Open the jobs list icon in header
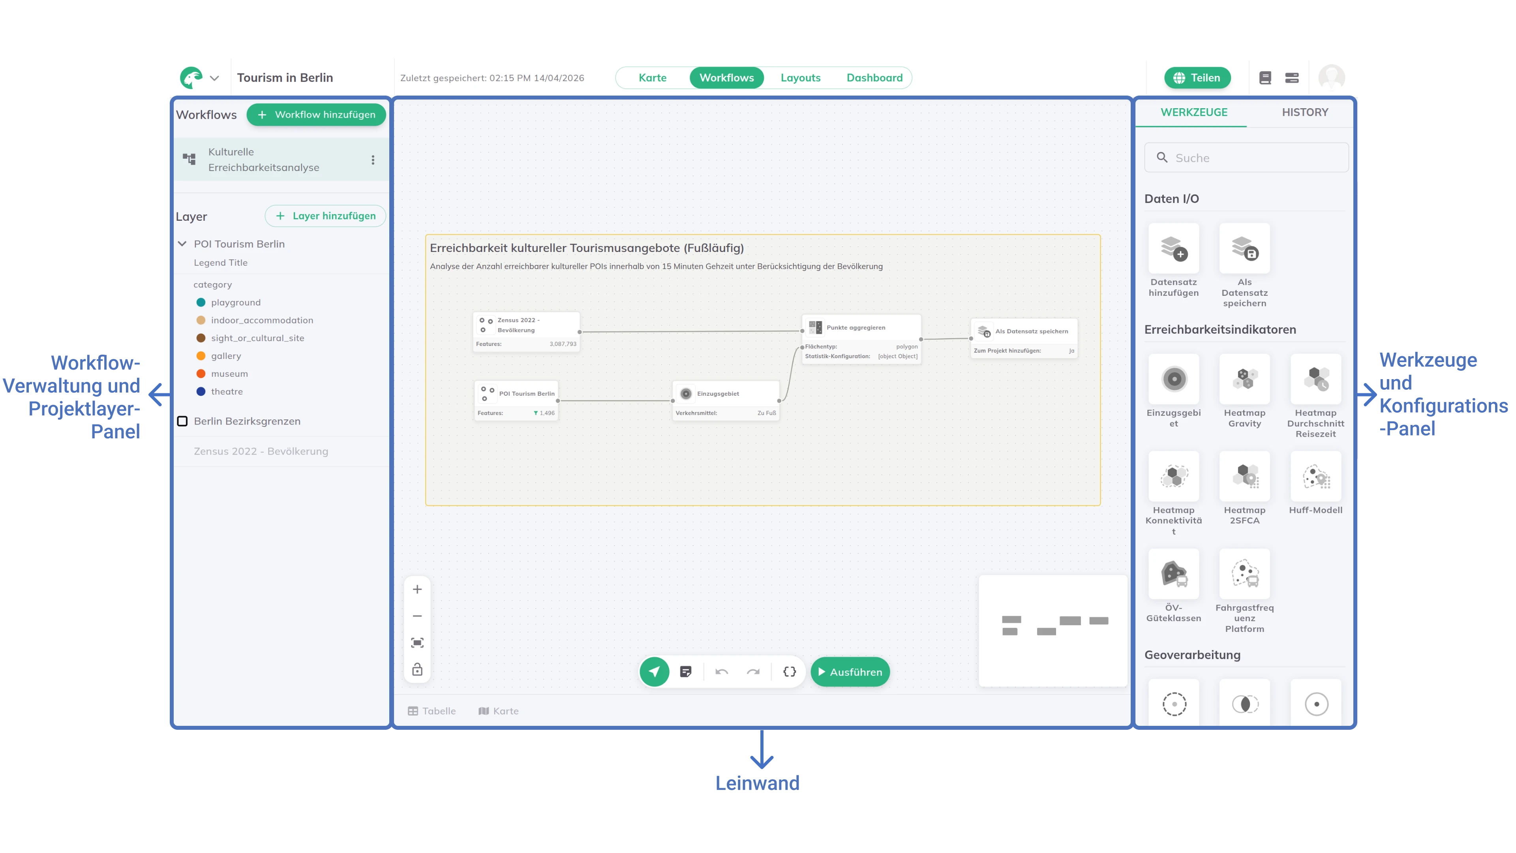This screenshot has width=1516, height=853. coord(1292,78)
